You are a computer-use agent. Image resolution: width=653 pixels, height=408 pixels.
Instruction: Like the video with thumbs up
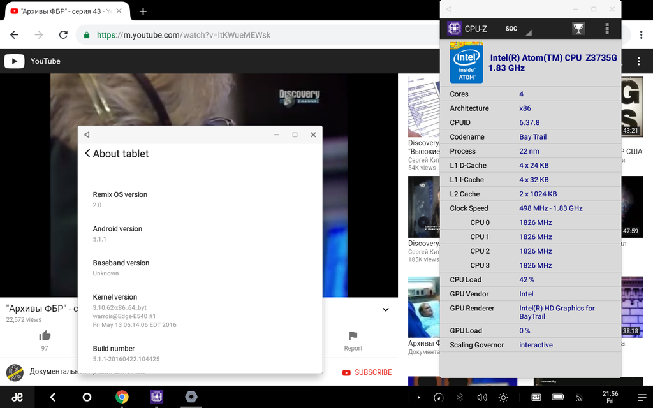45,336
